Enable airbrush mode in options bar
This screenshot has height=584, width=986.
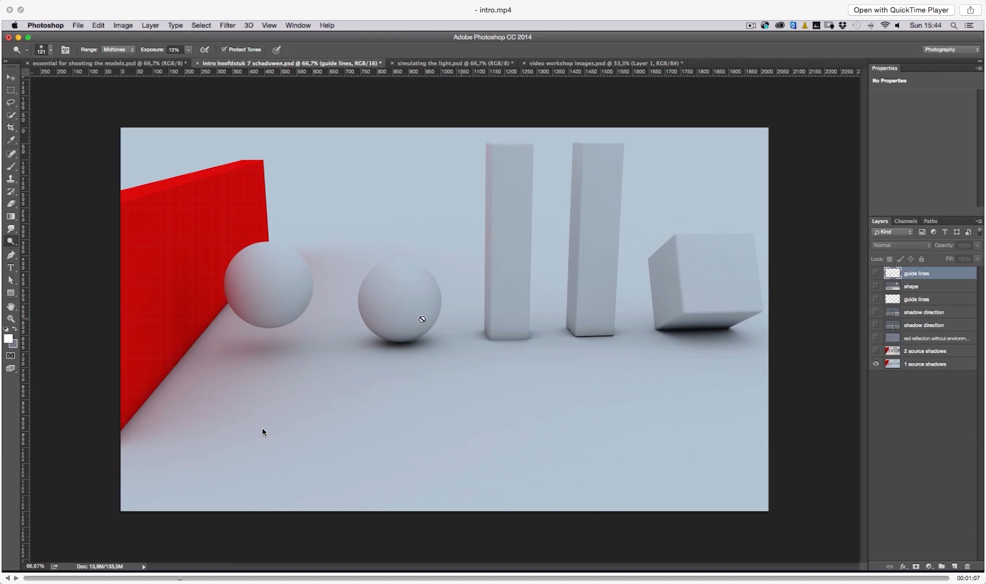pyautogui.click(x=204, y=49)
